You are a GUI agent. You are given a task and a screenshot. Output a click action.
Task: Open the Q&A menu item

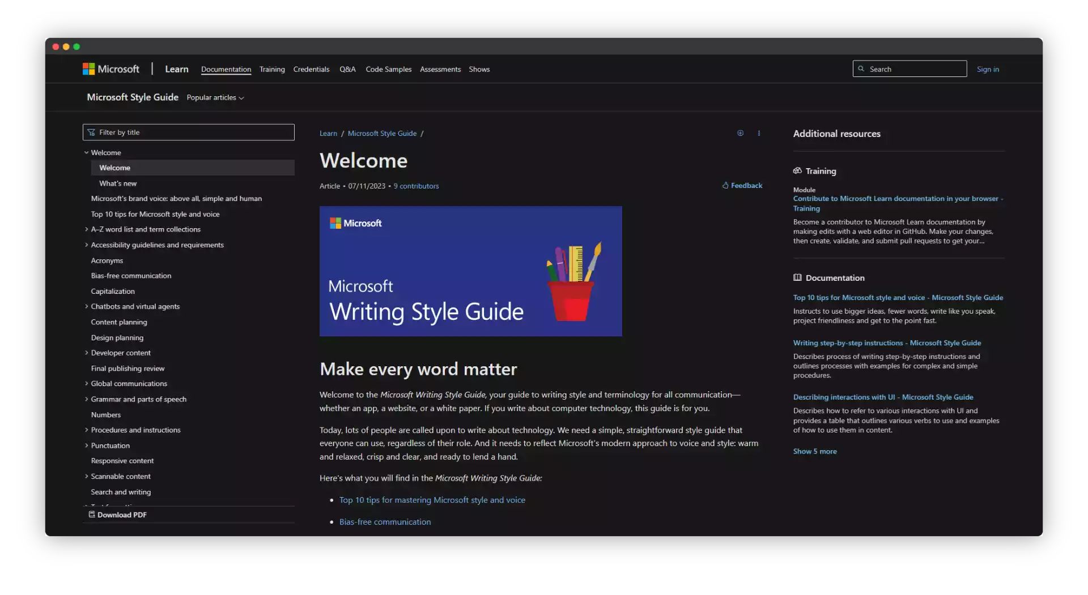(x=347, y=69)
